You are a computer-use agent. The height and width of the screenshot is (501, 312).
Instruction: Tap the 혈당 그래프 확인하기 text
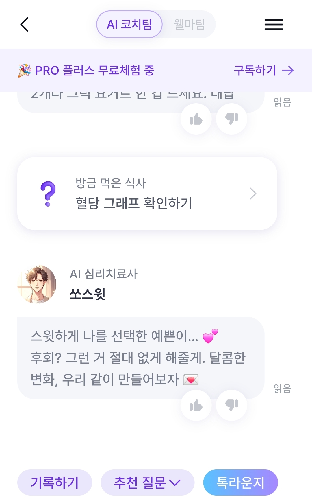133,203
